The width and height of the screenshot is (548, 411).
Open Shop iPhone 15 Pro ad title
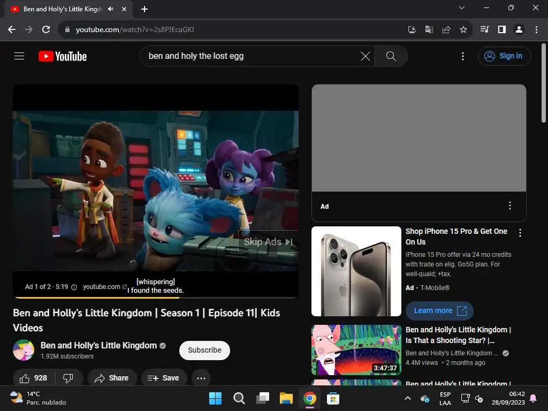point(456,237)
